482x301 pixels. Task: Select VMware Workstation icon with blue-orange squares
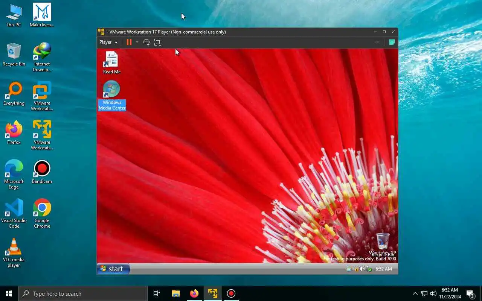point(42,97)
